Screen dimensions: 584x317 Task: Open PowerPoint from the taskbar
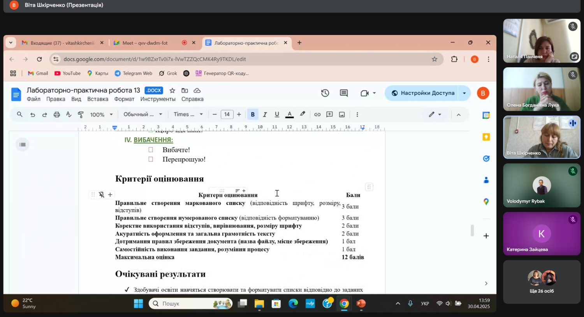[361, 303]
